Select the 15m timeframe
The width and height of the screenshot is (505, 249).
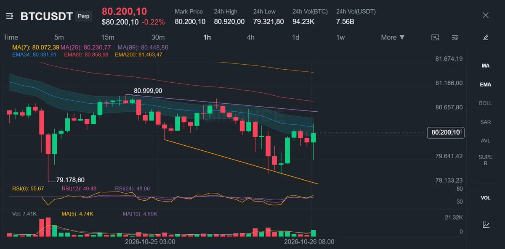pyautogui.click(x=108, y=37)
